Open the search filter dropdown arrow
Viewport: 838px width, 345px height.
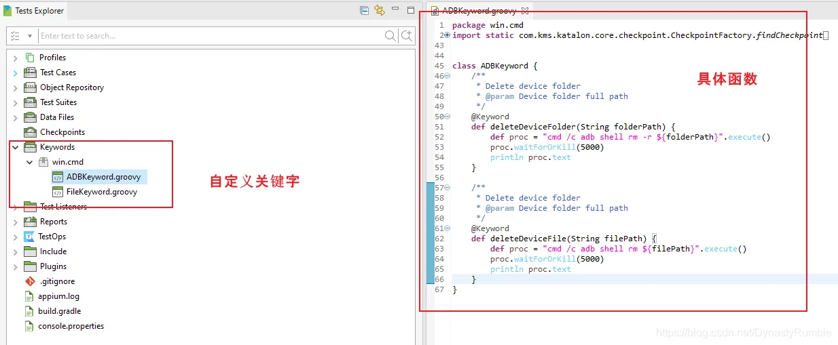point(30,36)
